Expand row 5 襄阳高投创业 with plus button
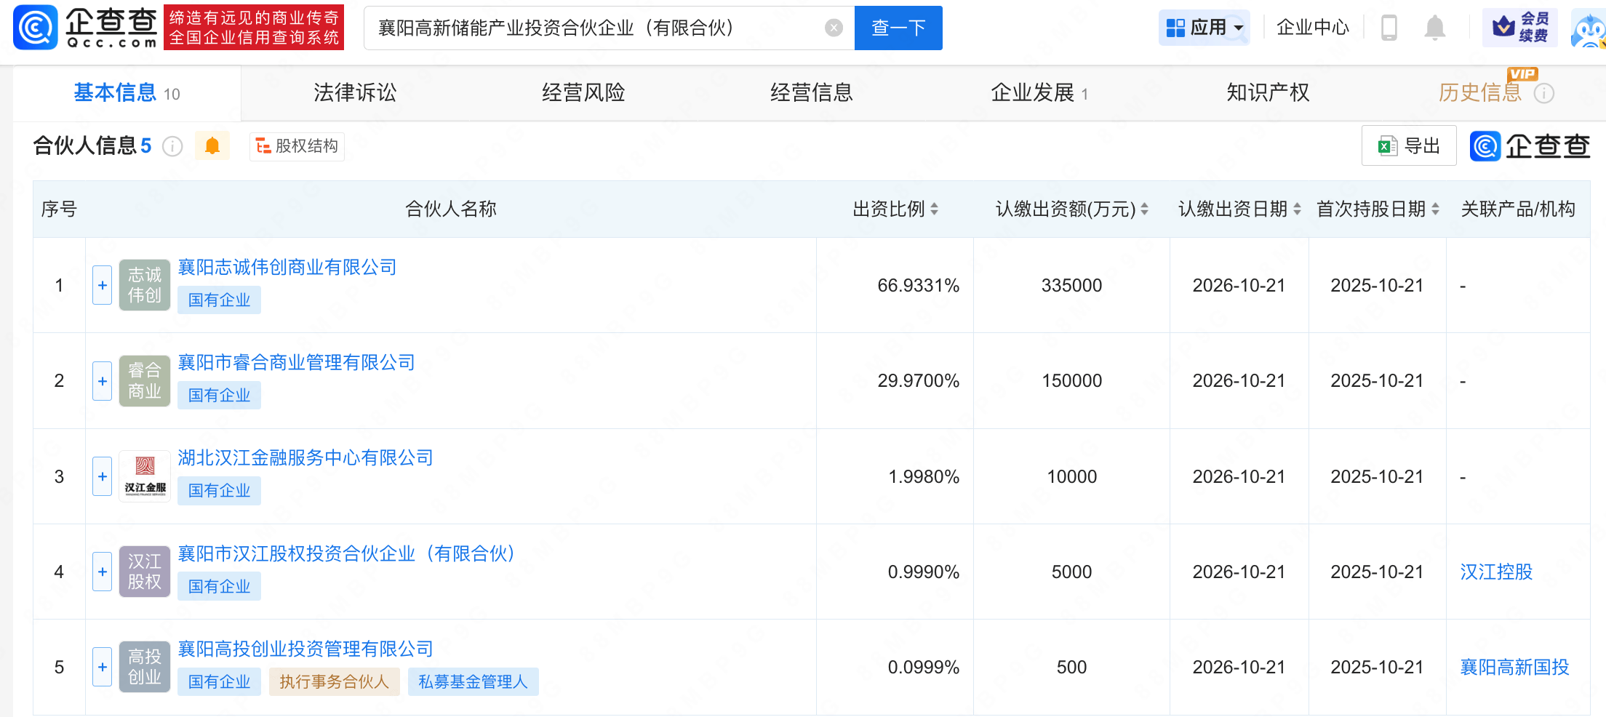1606x717 pixels. pyautogui.click(x=103, y=667)
